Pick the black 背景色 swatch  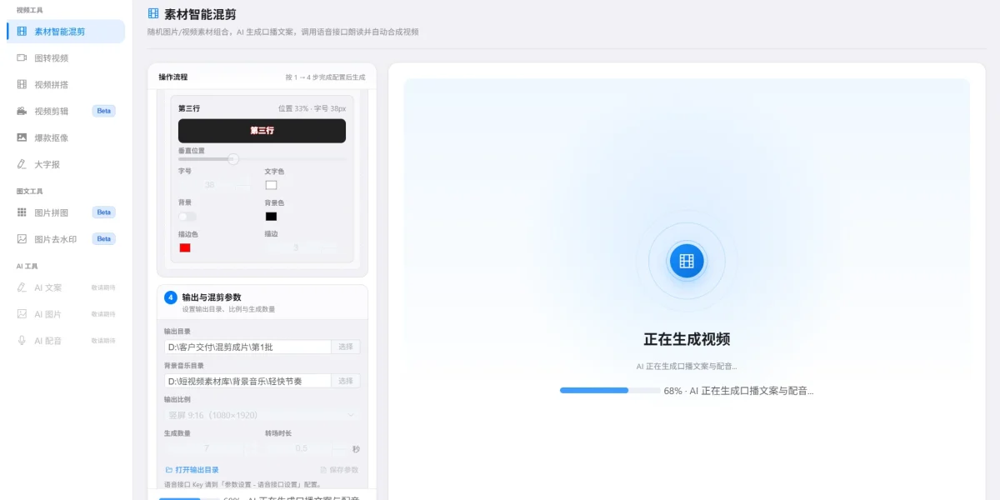(271, 217)
